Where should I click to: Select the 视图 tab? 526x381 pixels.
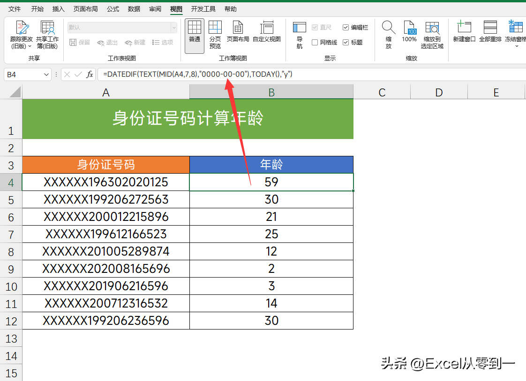tap(176, 9)
